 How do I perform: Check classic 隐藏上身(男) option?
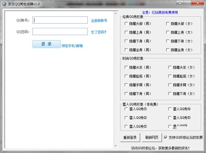point(126,32)
